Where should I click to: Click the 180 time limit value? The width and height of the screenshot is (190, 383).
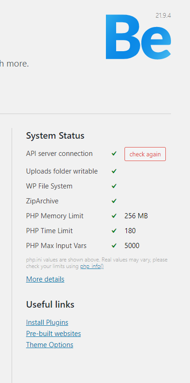(130, 231)
